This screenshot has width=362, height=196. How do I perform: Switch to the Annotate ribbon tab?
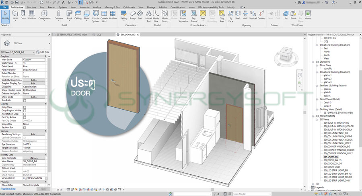pos(85,7)
